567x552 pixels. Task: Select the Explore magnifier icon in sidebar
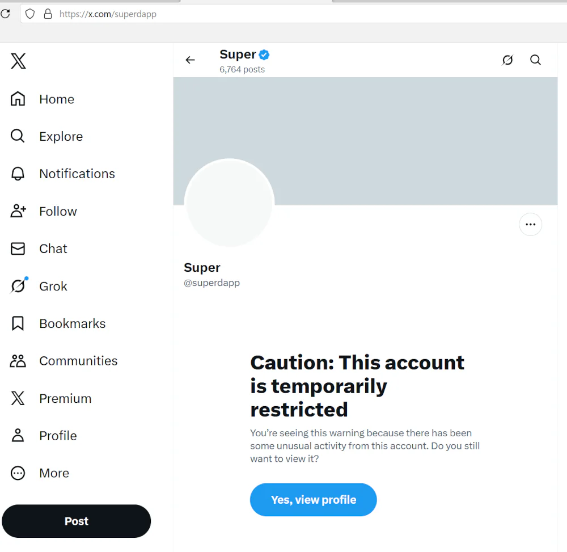(18, 136)
